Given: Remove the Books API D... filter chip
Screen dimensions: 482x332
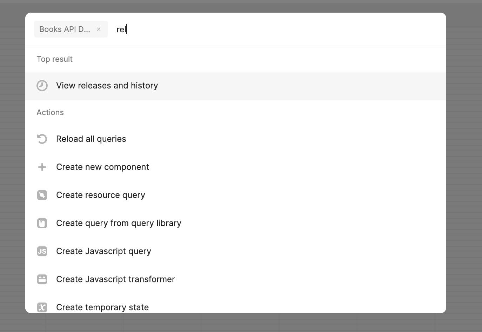Looking at the screenshot, I should 99,29.
